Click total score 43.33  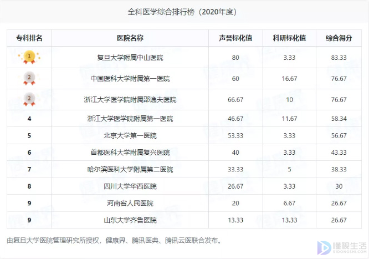(339, 153)
